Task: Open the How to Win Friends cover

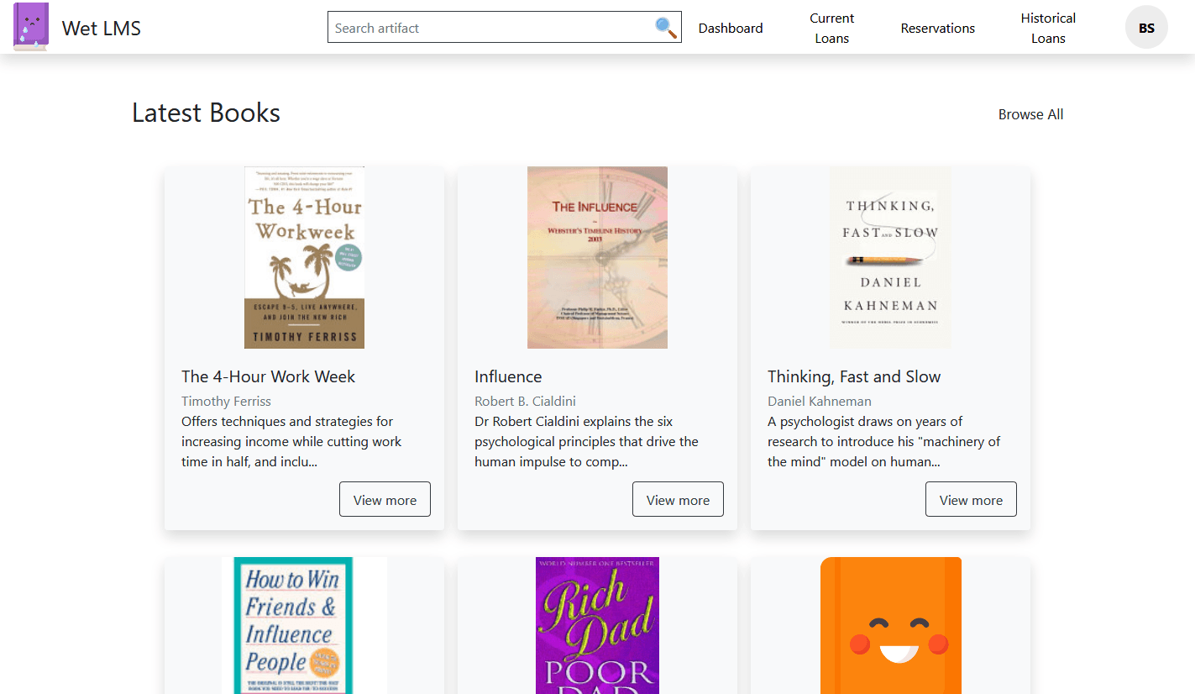Action: tap(304, 625)
